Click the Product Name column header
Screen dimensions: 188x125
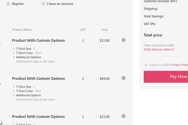(22, 30)
